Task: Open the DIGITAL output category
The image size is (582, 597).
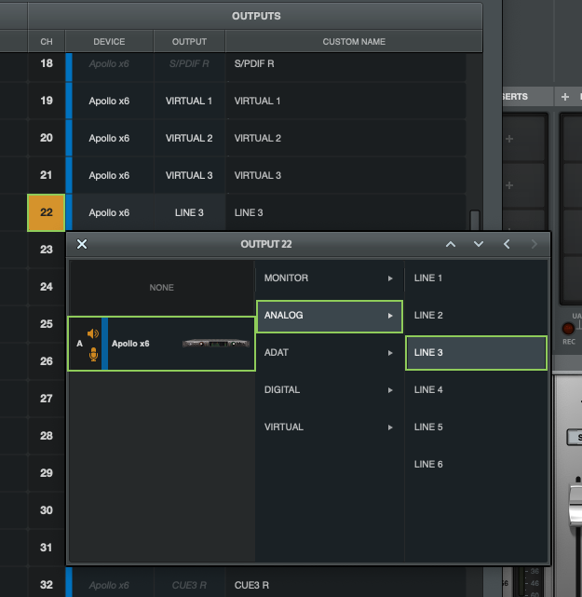Action: pyautogui.click(x=328, y=390)
